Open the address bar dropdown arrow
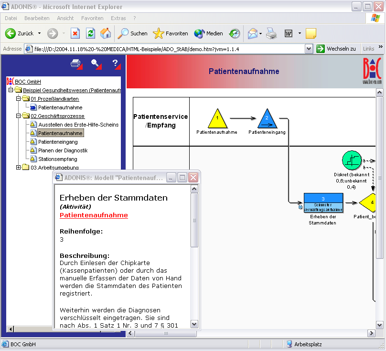The width and height of the screenshot is (386, 351). coord(309,49)
